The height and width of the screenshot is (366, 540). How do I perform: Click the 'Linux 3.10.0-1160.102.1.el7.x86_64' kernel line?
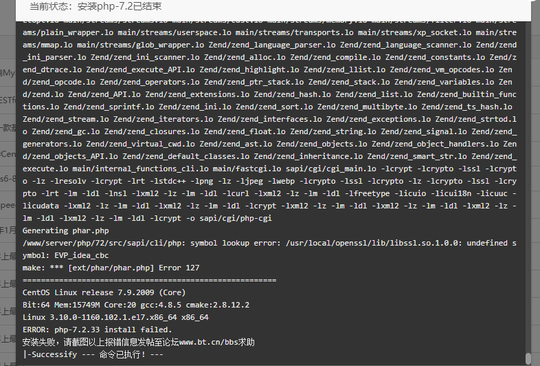pos(115,317)
